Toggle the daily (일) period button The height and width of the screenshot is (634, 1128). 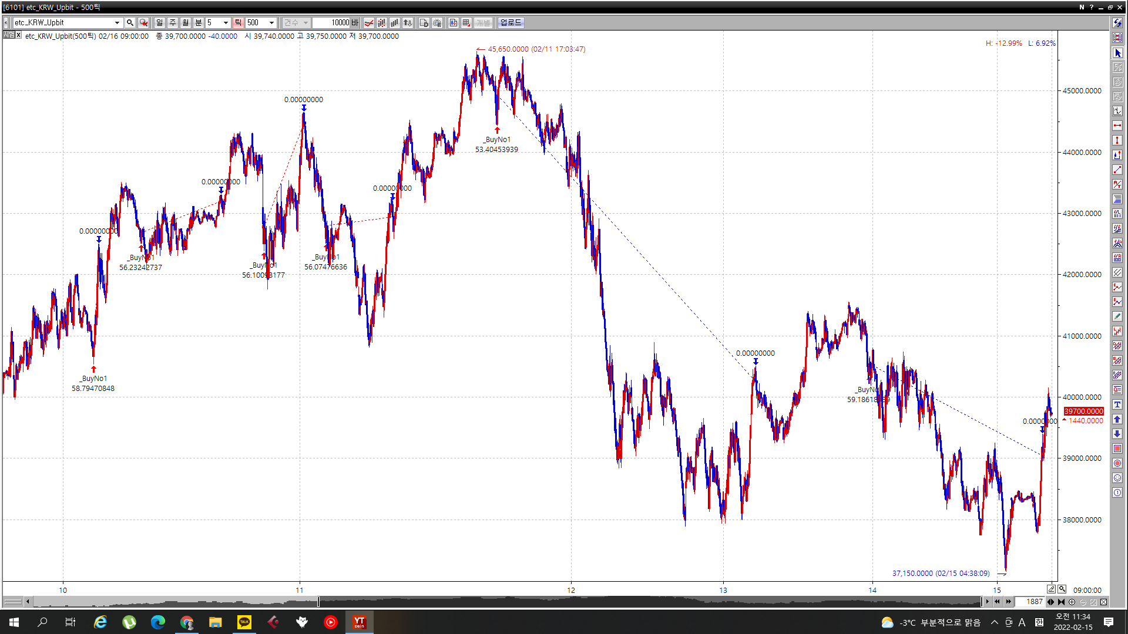159,22
